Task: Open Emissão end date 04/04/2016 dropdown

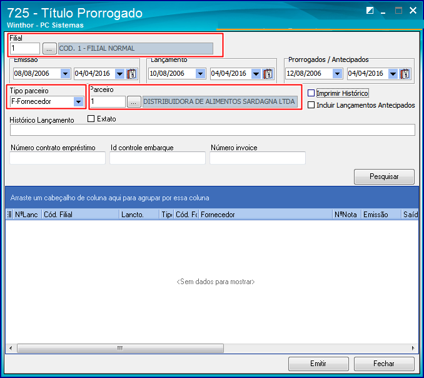Action: click(120, 74)
